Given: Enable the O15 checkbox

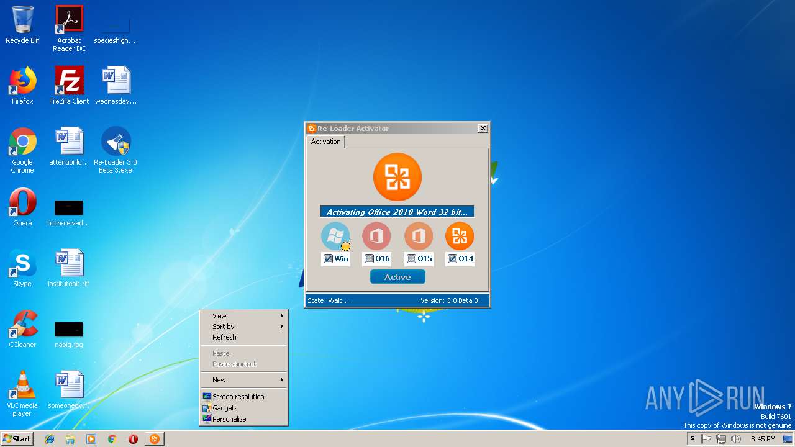Looking at the screenshot, I should (x=411, y=259).
